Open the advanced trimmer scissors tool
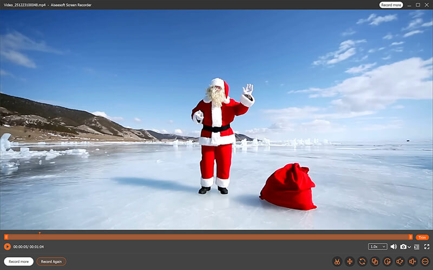This screenshot has height=270, width=433. point(337,261)
